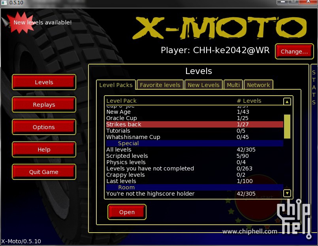Click the X-Moto/0.5.10 version text

pos(21,241)
